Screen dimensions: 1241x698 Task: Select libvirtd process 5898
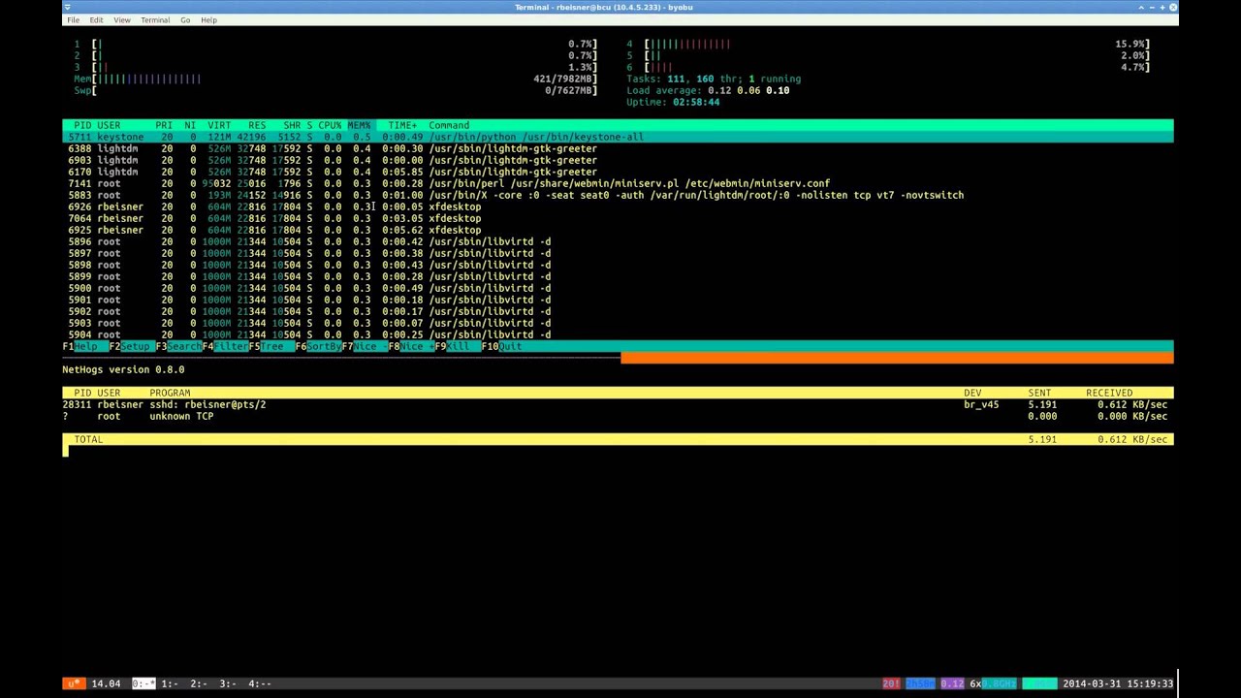pyautogui.click(x=618, y=265)
